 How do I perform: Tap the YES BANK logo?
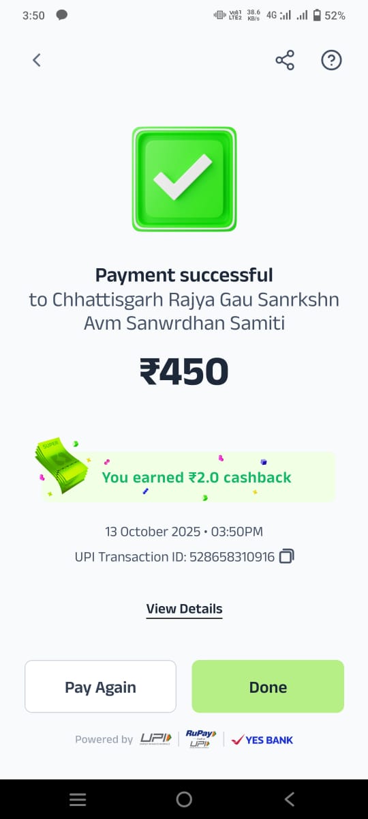click(262, 740)
